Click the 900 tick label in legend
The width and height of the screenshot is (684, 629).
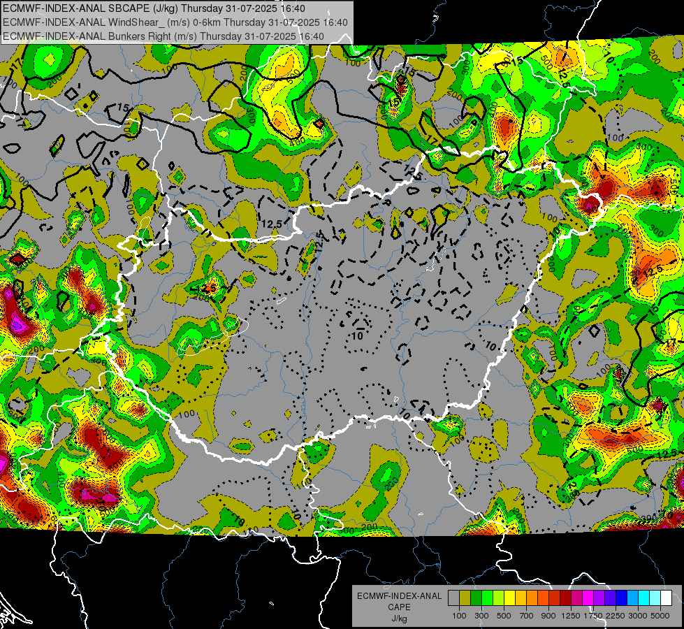[x=548, y=616]
